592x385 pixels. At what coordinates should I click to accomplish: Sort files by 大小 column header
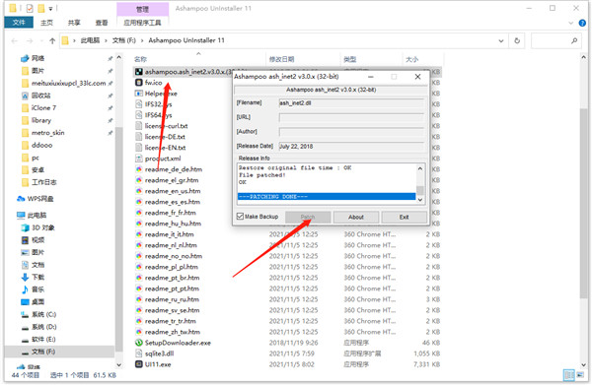pos(411,59)
